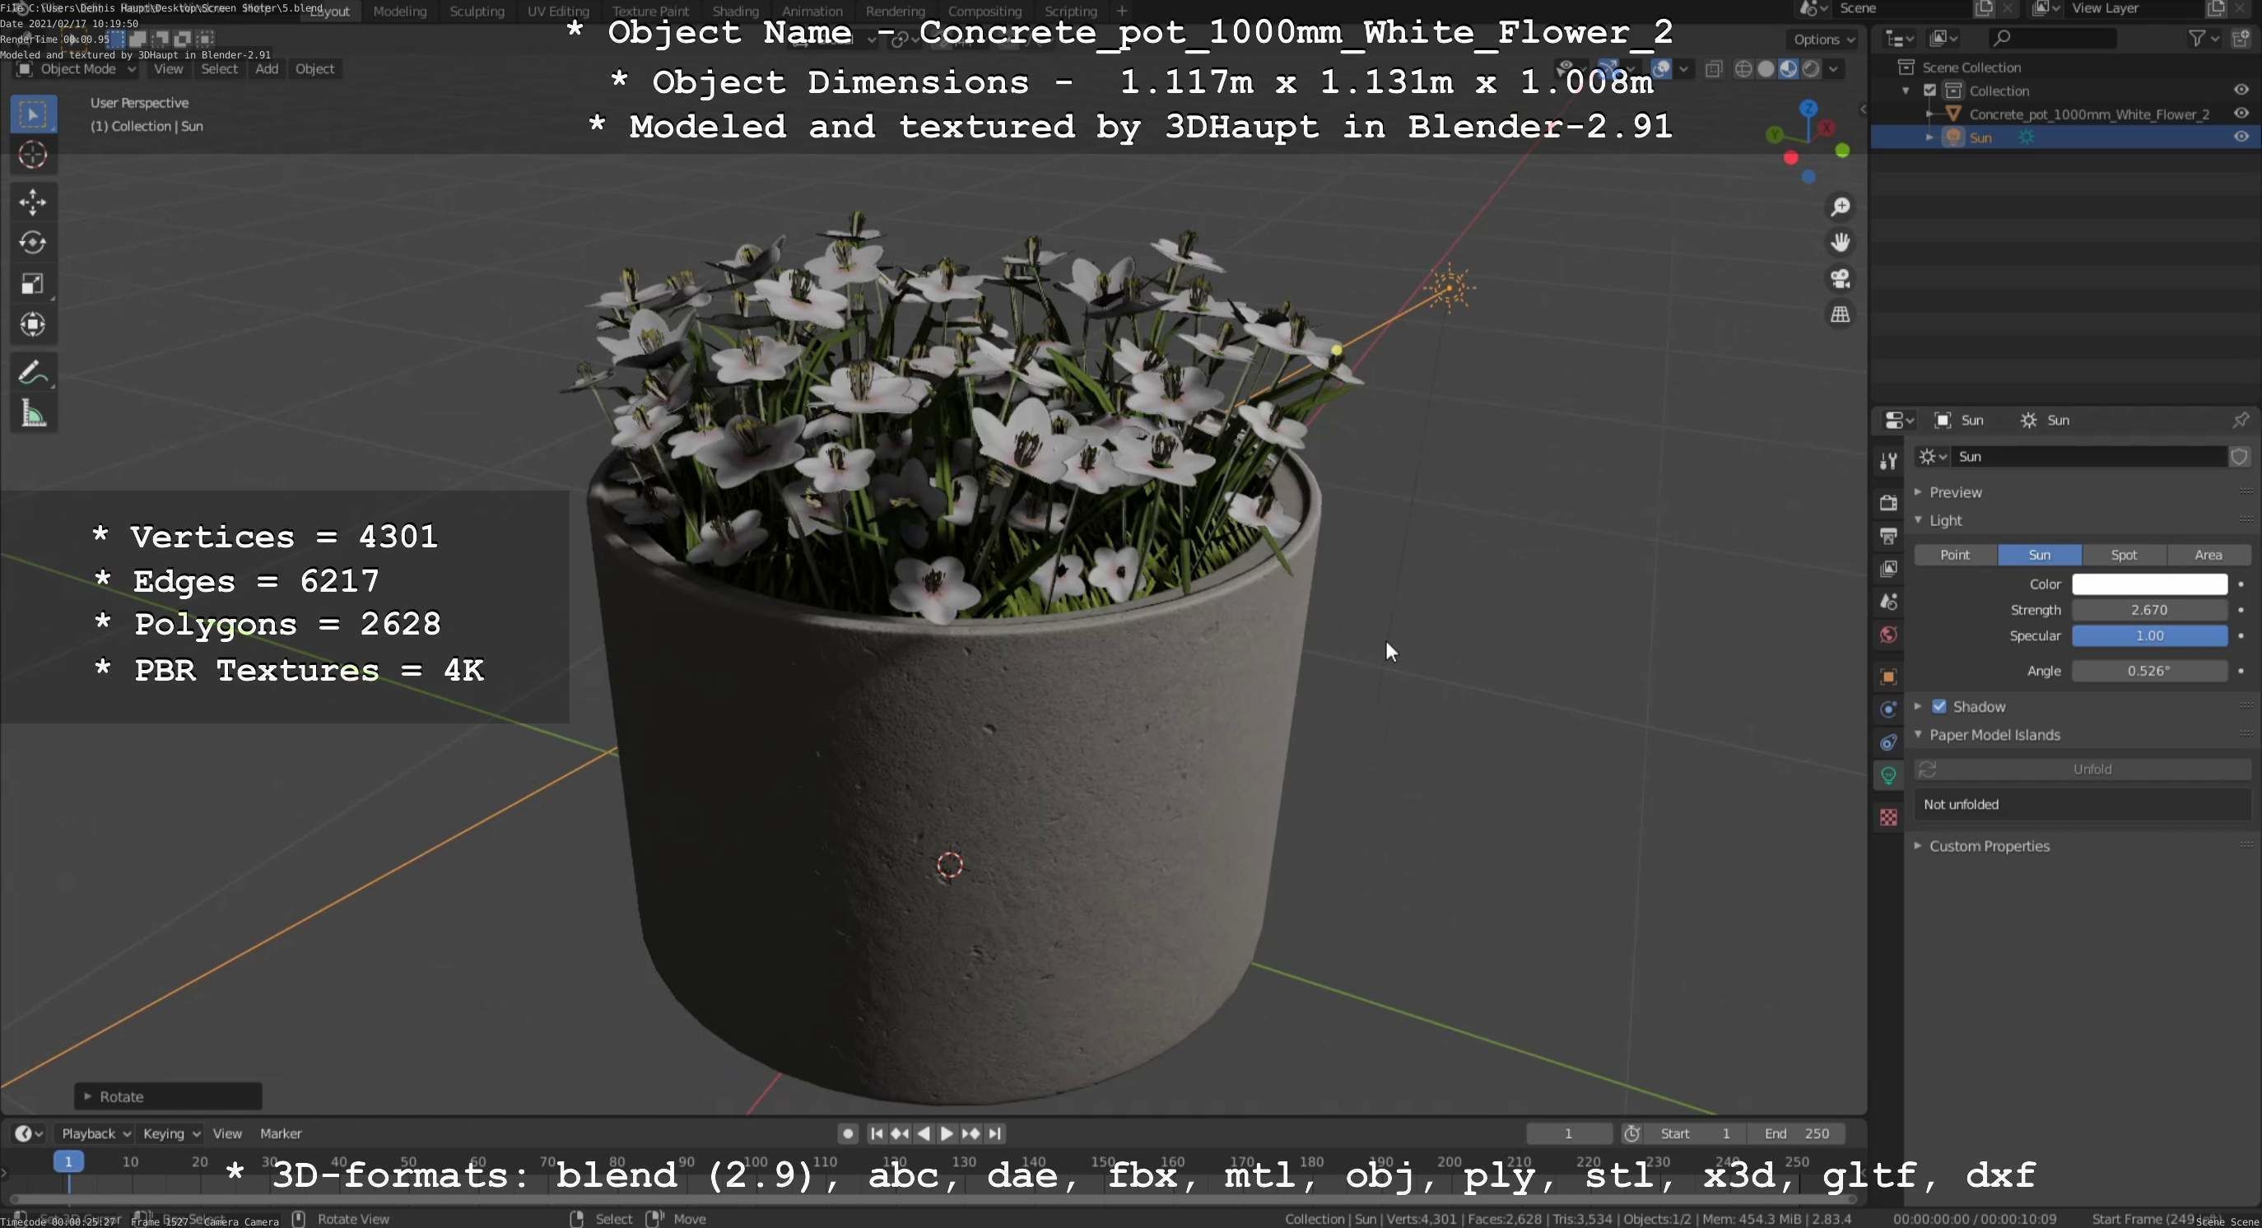The image size is (2262, 1228).
Task: Open the Render properties tab
Action: pos(1888,502)
